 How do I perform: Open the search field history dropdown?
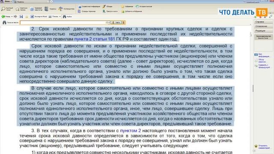[109, 23]
